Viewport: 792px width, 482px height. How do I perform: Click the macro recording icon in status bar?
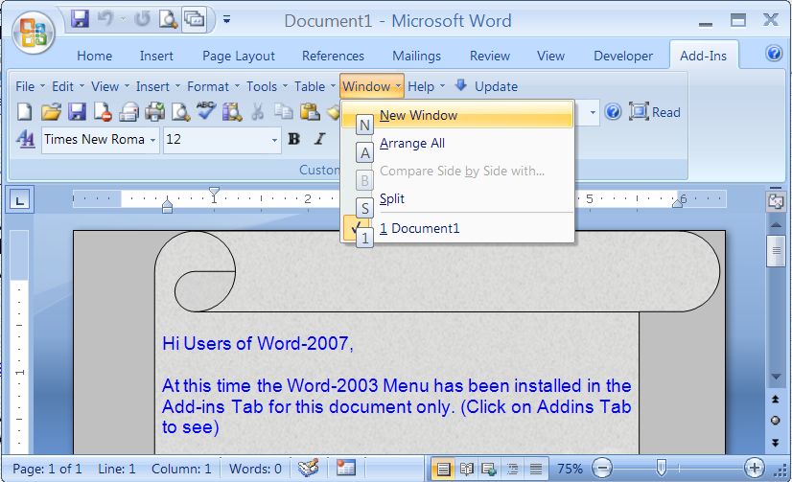[345, 468]
